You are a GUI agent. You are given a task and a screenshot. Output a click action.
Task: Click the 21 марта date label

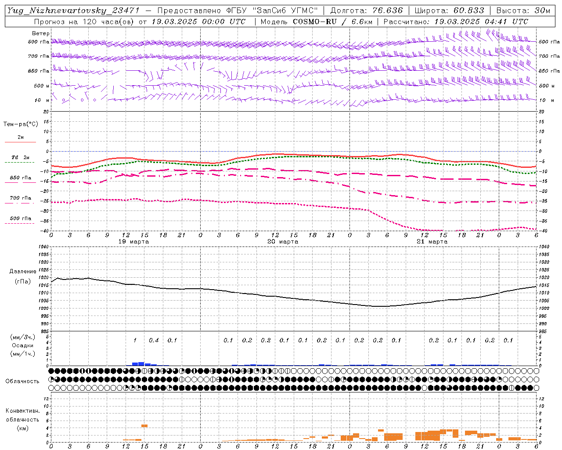[432, 242]
